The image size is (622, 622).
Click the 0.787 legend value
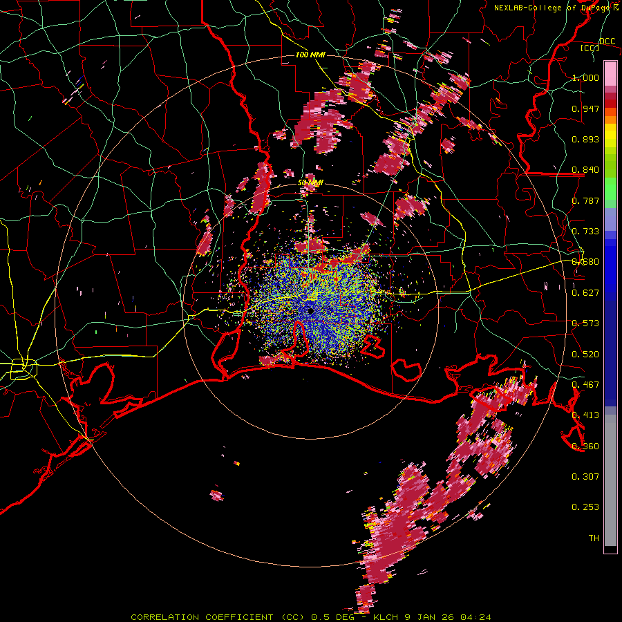[x=585, y=200]
